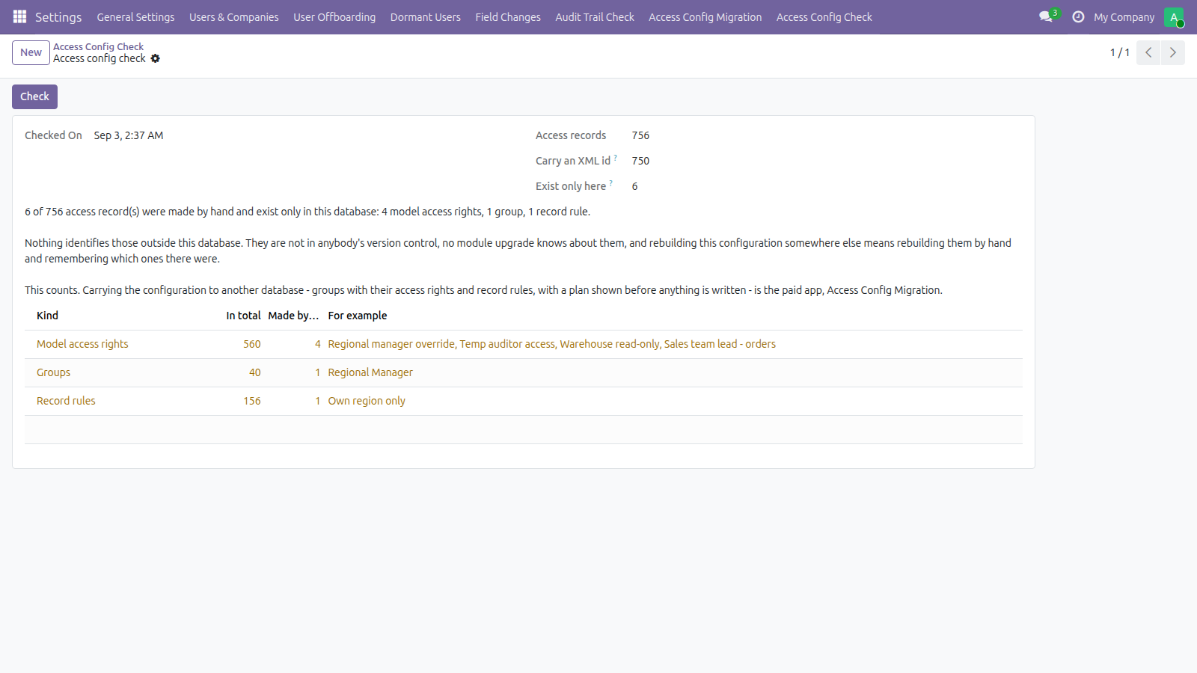Follow the Access Config Check breadcrumb link

[x=98, y=46]
